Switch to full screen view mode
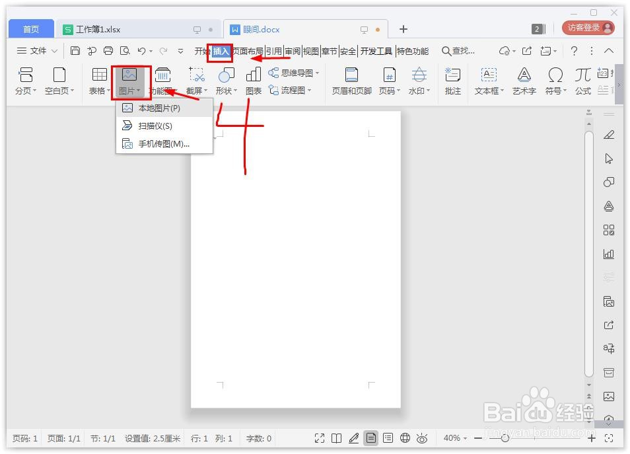 click(x=320, y=438)
